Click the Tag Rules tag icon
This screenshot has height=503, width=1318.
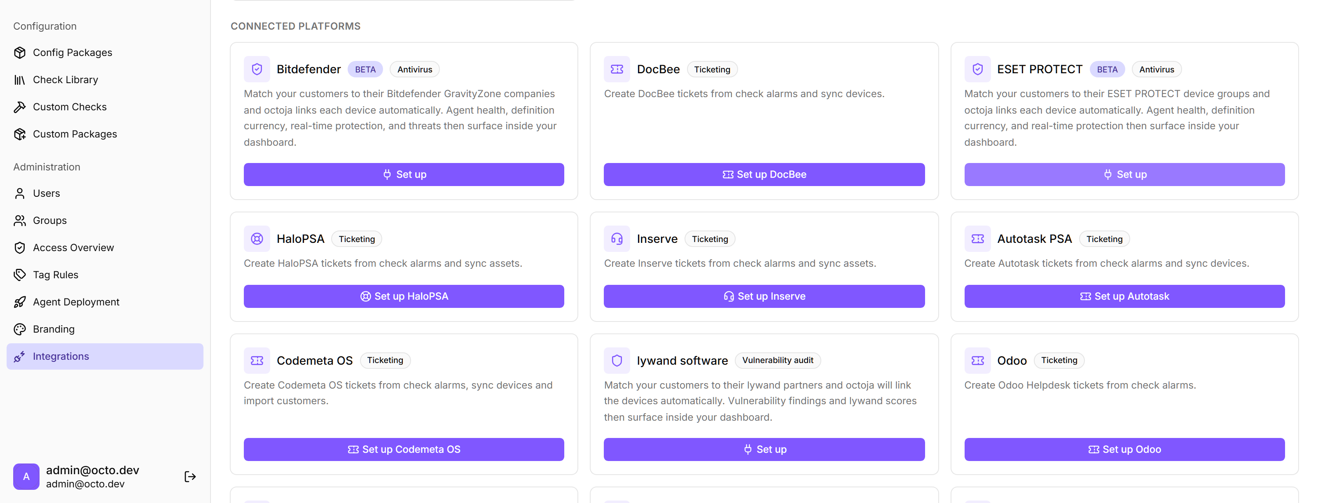(x=19, y=275)
